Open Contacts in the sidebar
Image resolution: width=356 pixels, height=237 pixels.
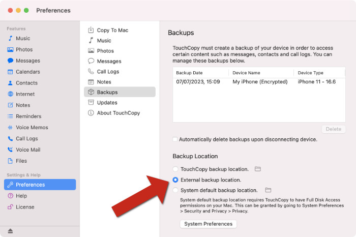22,83
